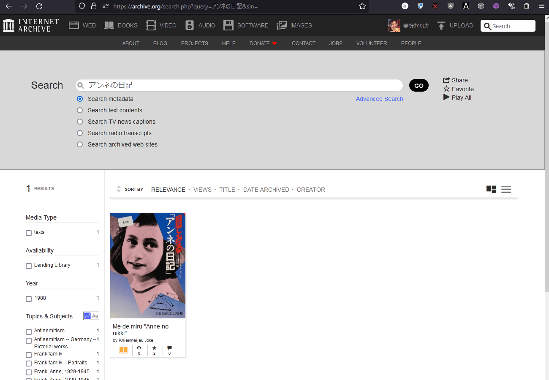Open Me de miru Anne no nikki title
549x380 pixels.
tap(141, 330)
